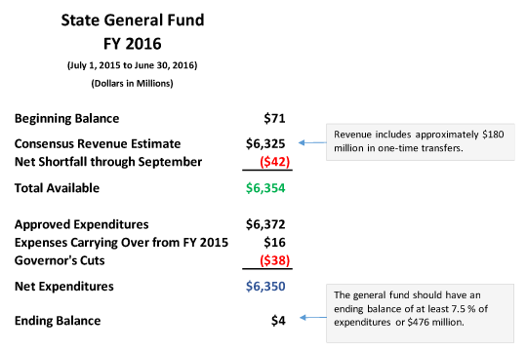Select the blue $6,350 net expenditures figure
This screenshot has height=351, width=527.
tap(265, 287)
